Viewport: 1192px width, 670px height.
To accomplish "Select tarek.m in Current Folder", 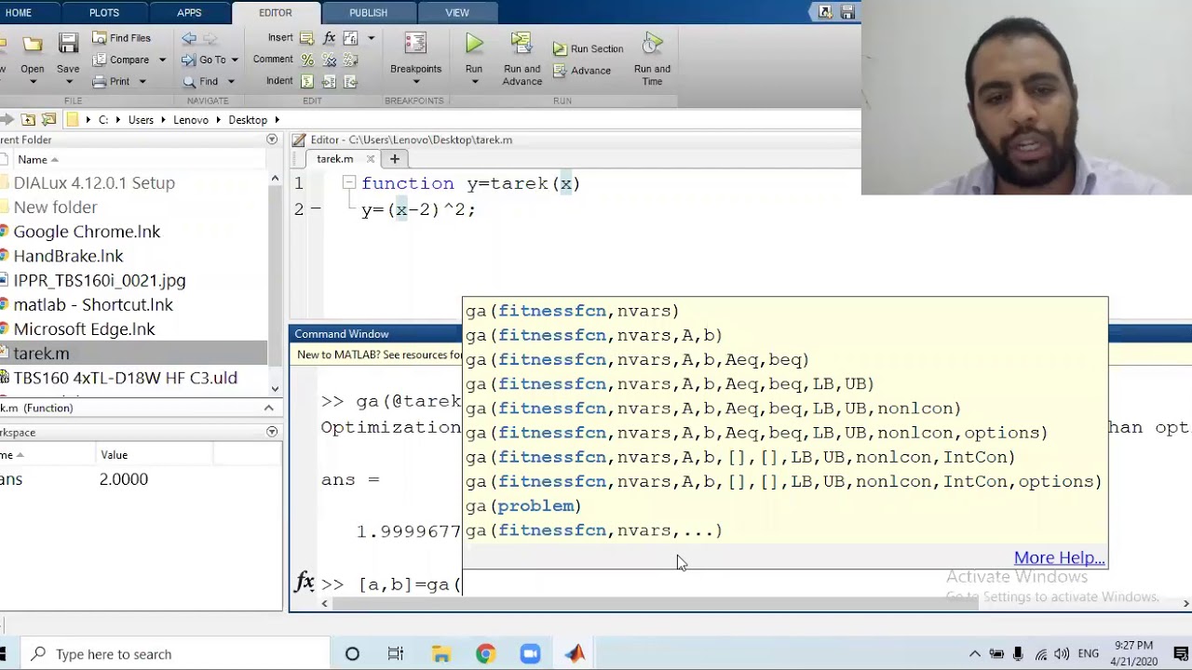I will pos(133,354).
